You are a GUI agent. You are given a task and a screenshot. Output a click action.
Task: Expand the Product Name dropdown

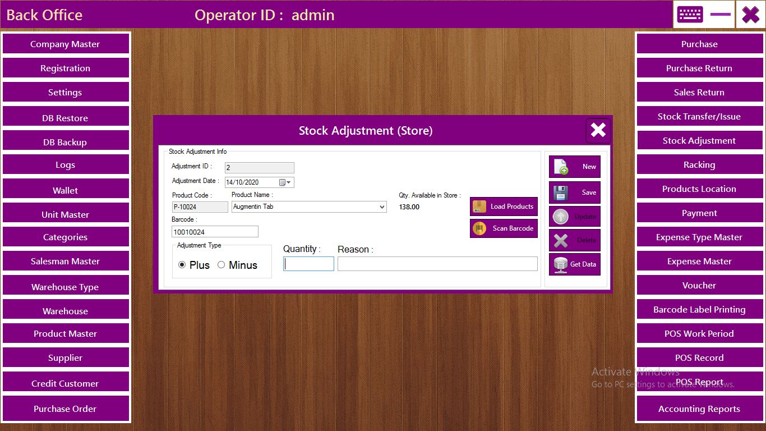382,207
